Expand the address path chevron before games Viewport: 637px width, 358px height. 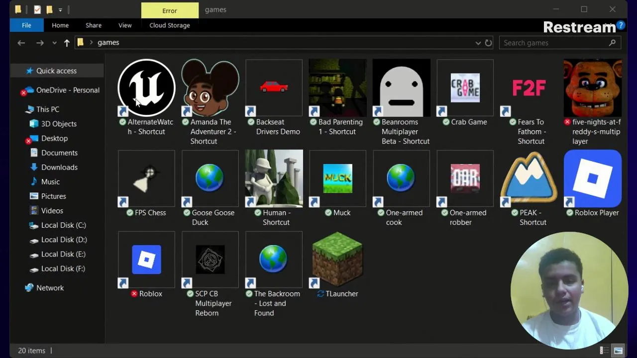[91, 43]
